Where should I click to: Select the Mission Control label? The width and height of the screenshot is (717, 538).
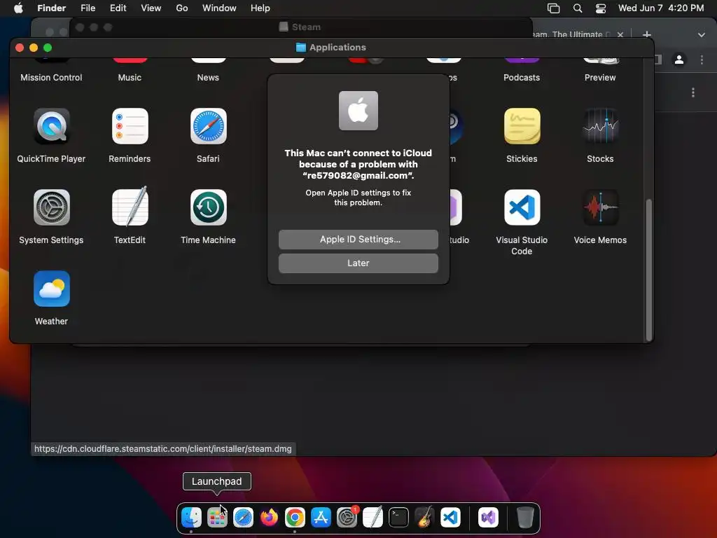click(x=51, y=77)
